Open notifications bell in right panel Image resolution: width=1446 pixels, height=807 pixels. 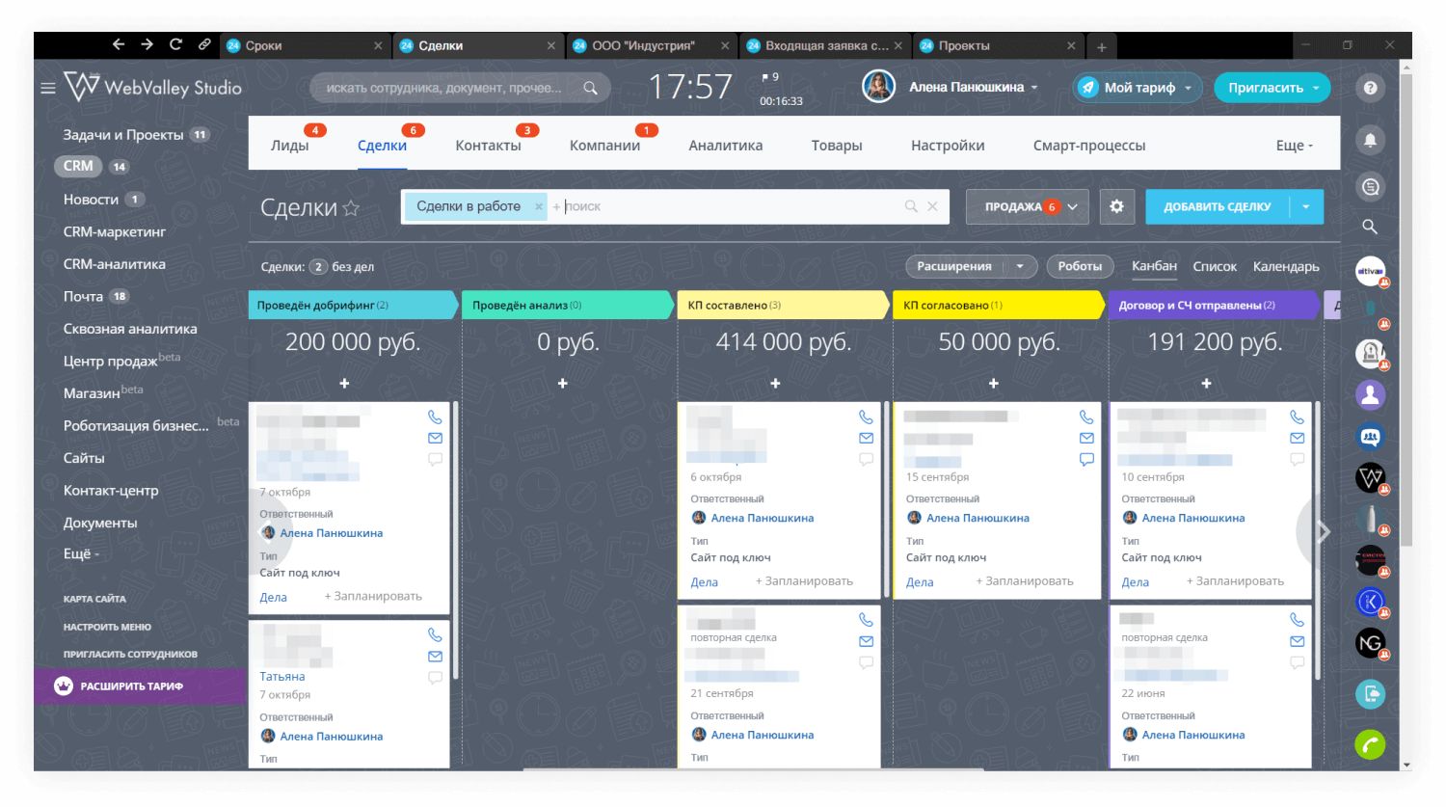click(x=1370, y=140)
